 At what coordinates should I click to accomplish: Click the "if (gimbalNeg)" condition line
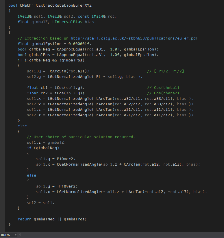pyautogui.click(x=43, y=148)
